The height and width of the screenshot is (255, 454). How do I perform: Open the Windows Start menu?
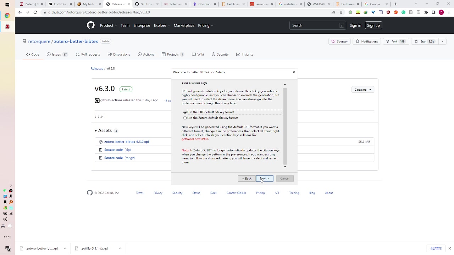[7, 5]
